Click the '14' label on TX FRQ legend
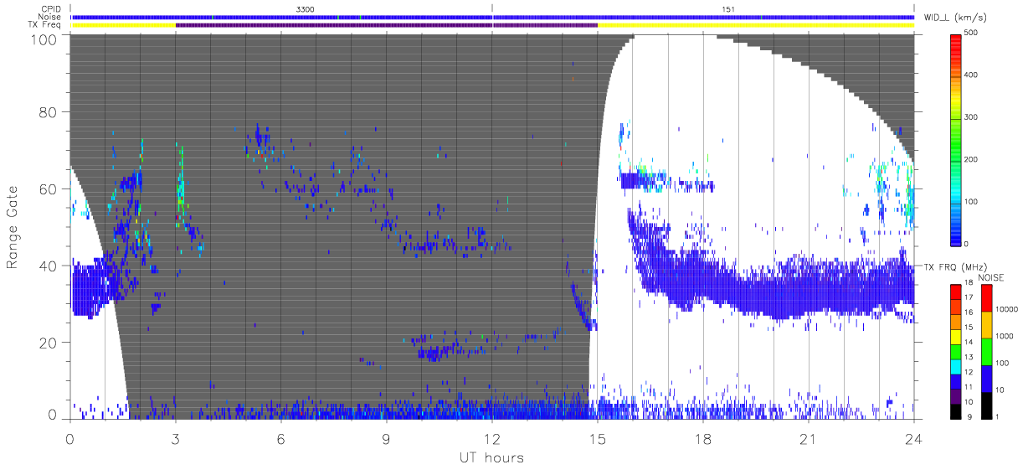The height and width of the screenshot is (475, 1028). (970, 342)
